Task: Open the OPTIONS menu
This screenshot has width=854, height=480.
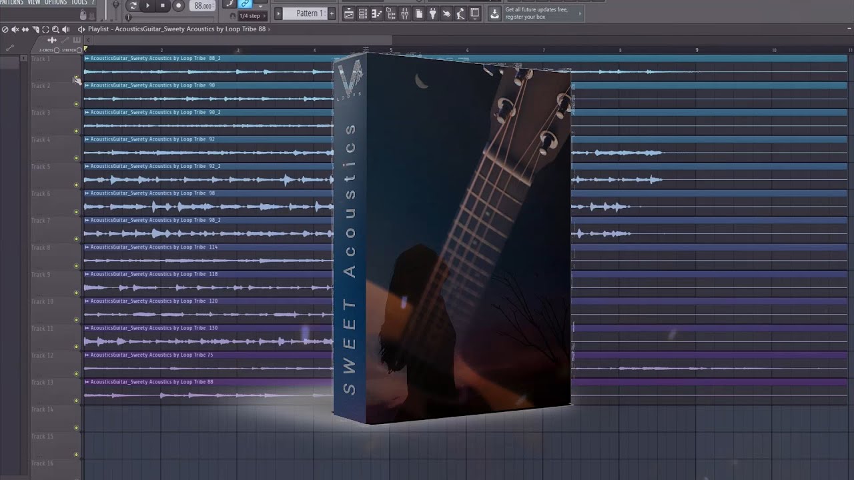Action: (x=56, y=3)
